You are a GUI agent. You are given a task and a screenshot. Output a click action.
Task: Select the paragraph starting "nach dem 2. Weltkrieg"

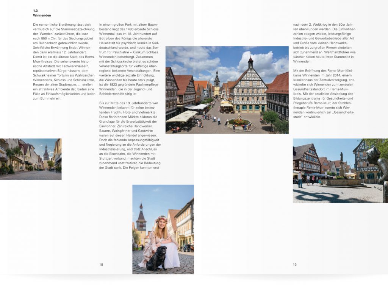pos(324,43)
